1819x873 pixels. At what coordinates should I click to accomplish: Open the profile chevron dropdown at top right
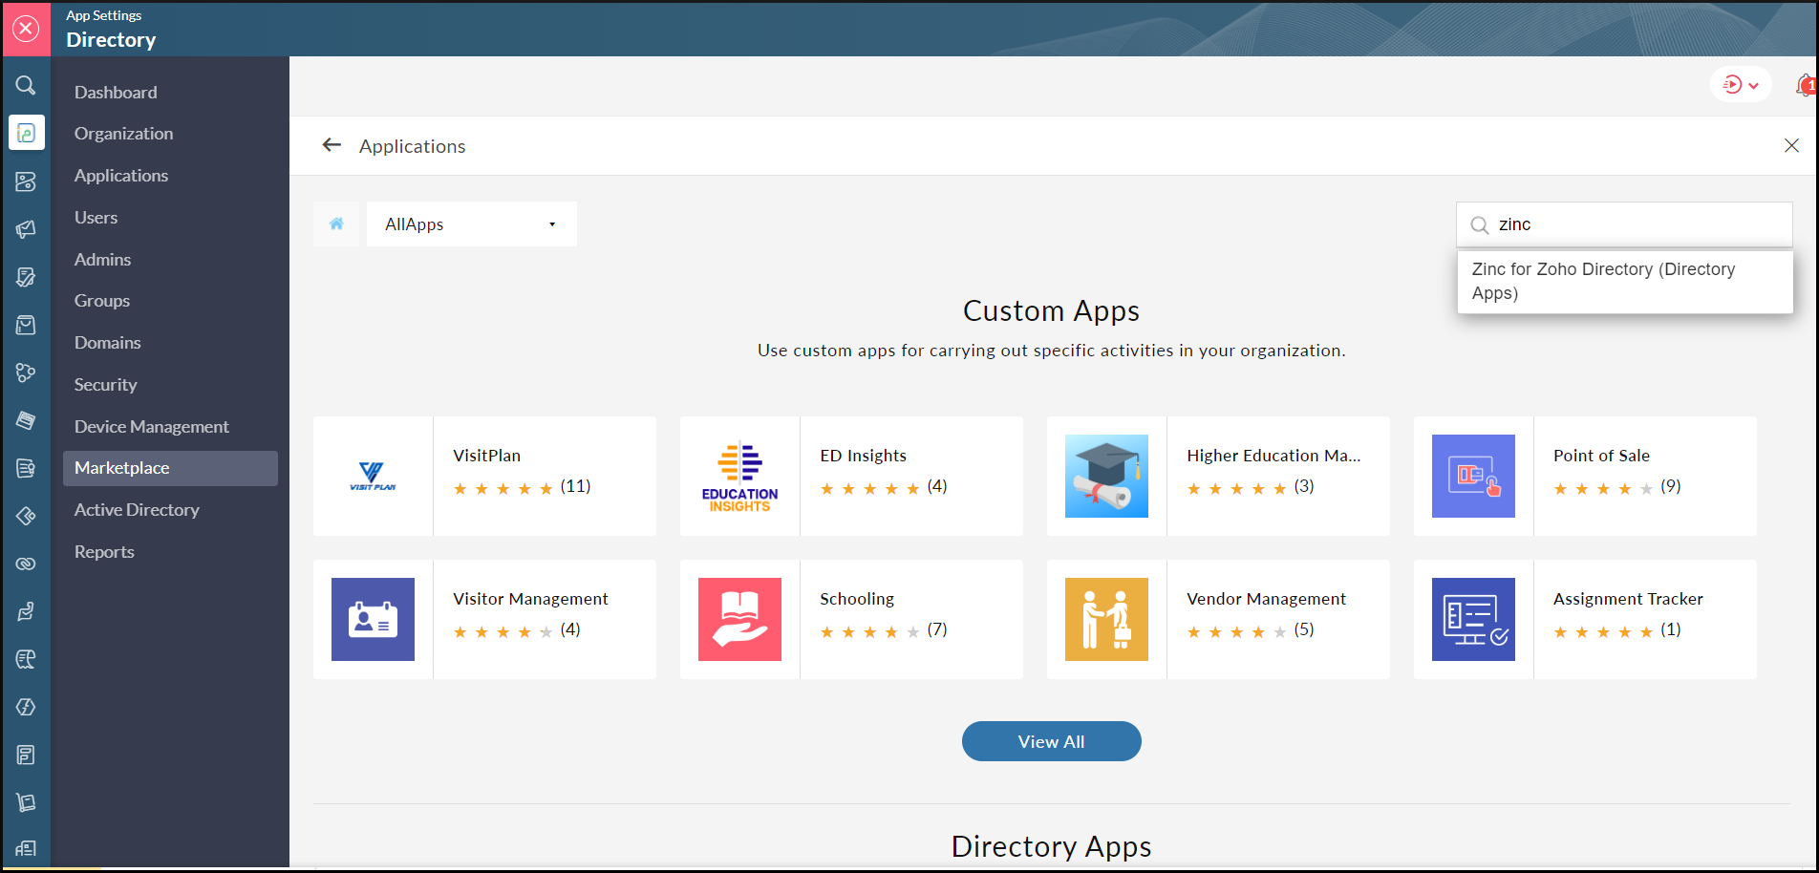pyautogui.click(x=1753, y=84)
